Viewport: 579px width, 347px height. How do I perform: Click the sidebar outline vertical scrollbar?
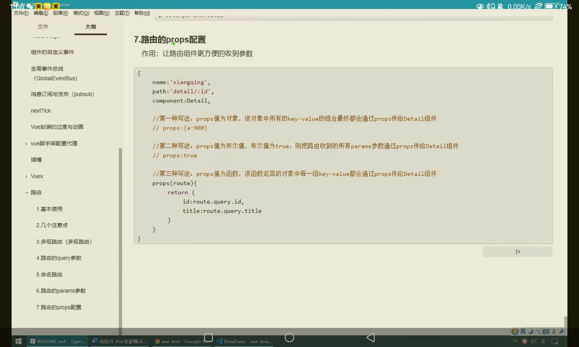pyautogui.click(x=120, y=231)
